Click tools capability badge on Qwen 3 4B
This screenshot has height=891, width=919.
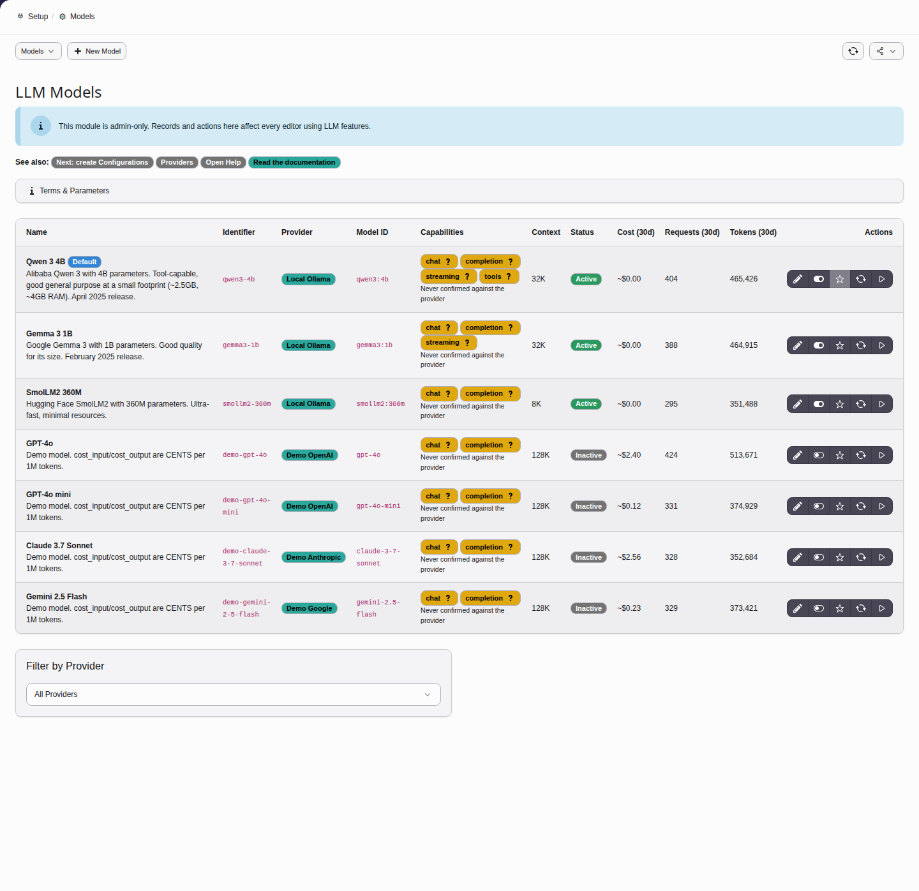pos(499,276)
